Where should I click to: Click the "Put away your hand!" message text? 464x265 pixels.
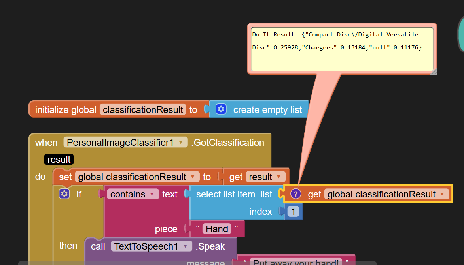point(295,262)
